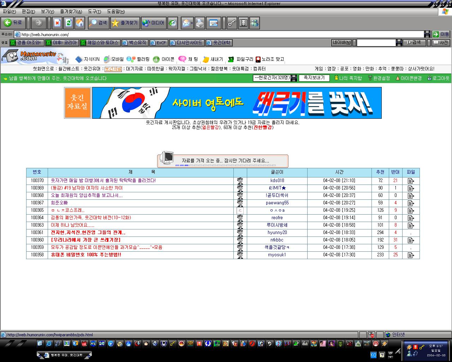Click the address bar URL field
Image resolution: width=452 pixels, height=362 pixels.
[x=219, y=34]
